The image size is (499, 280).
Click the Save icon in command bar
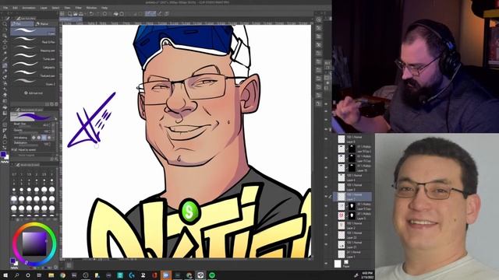pyautogui.click(x=81, y=14)
